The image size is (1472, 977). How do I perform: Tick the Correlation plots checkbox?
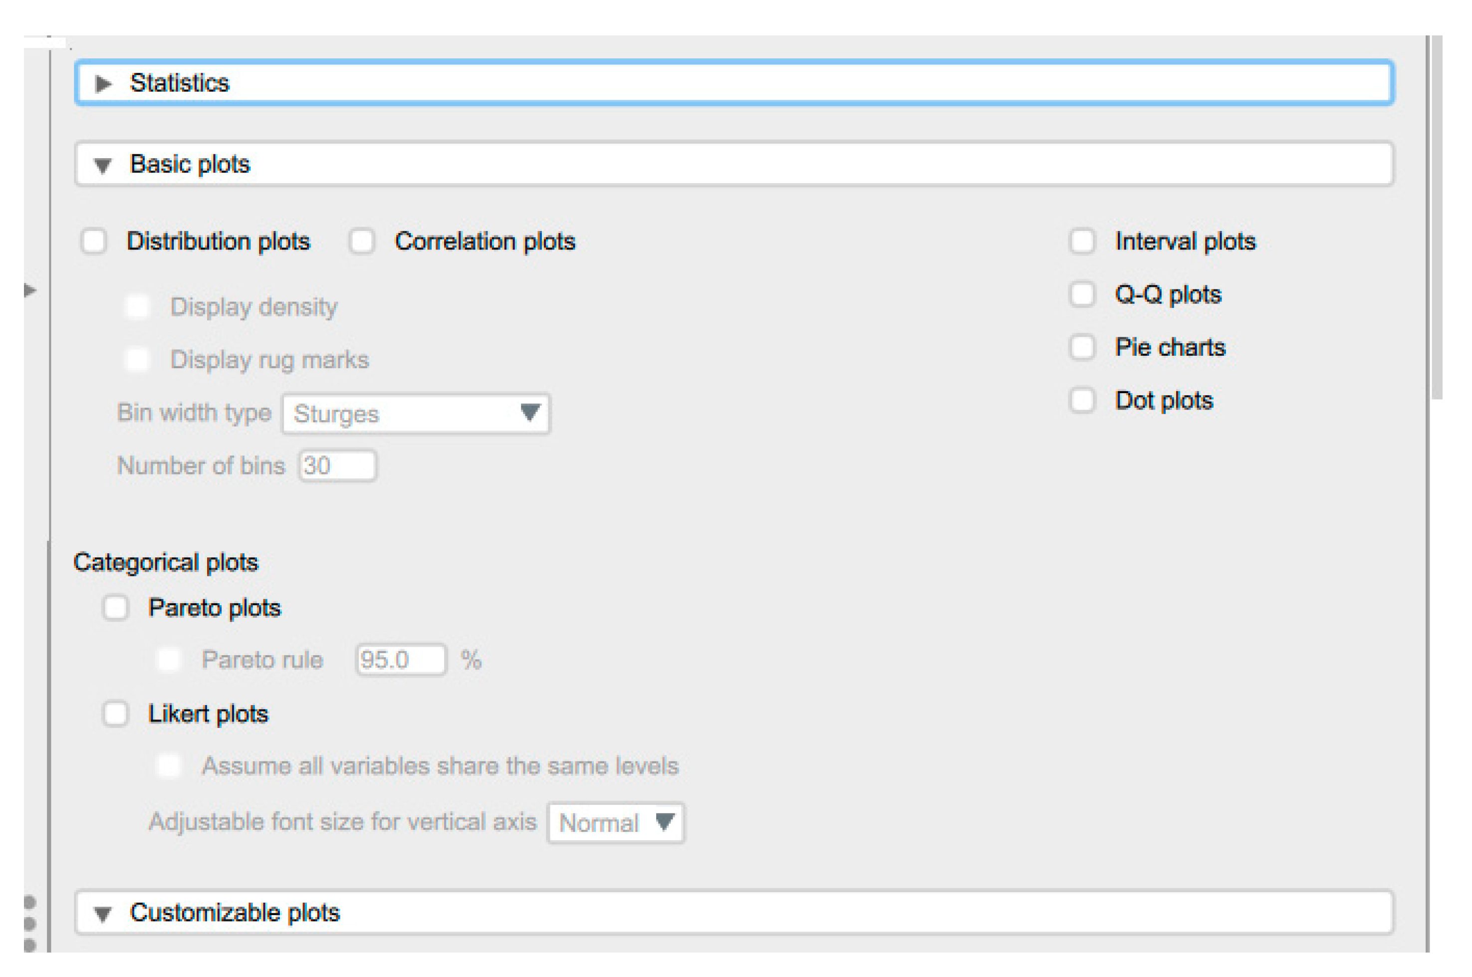click(362, 241)
